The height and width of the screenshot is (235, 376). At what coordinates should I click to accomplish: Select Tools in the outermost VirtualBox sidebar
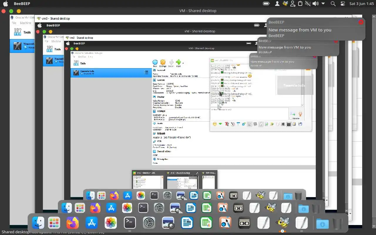tap(22, 32)
